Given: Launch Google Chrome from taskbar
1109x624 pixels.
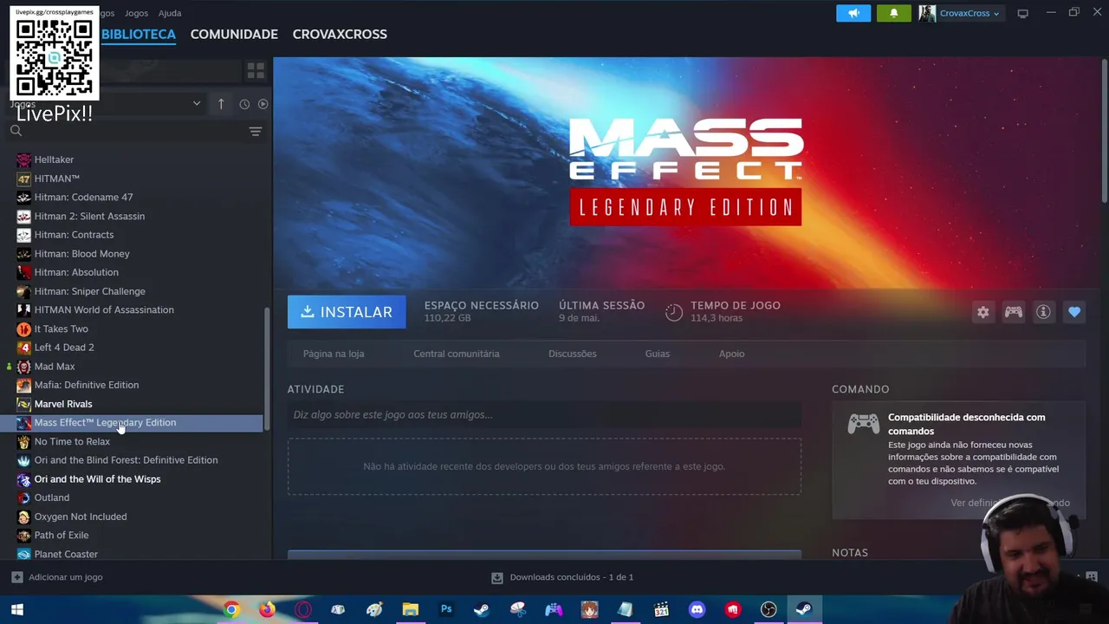Looking at the screenshot, I should click(231, 610).
